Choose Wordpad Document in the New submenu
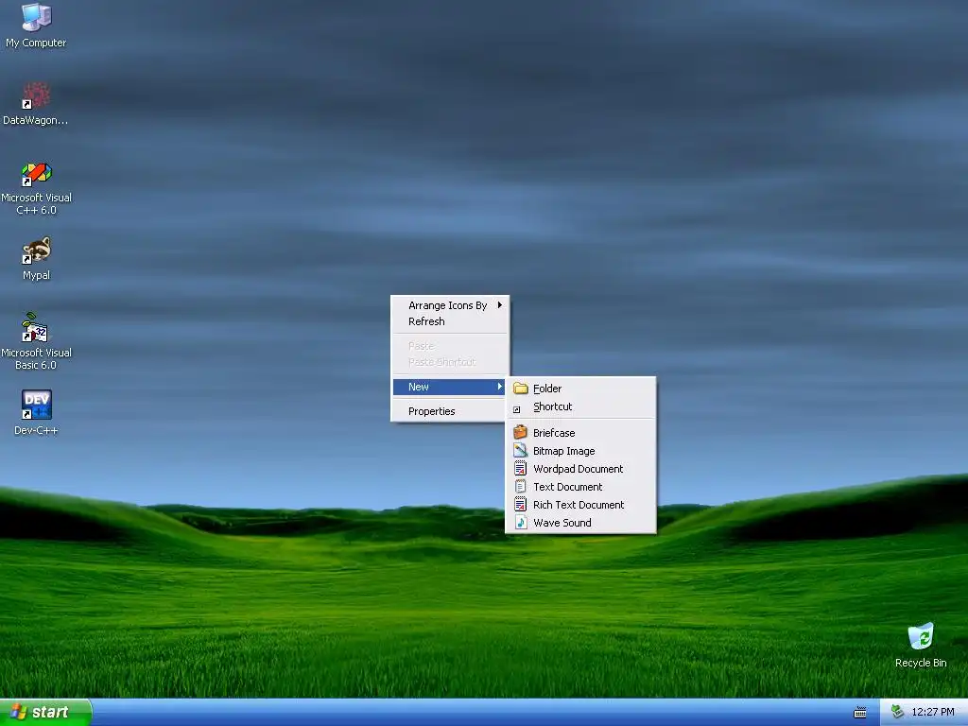Screen dimensions: 968x726 pyautogui.click(x=580, y=469)
